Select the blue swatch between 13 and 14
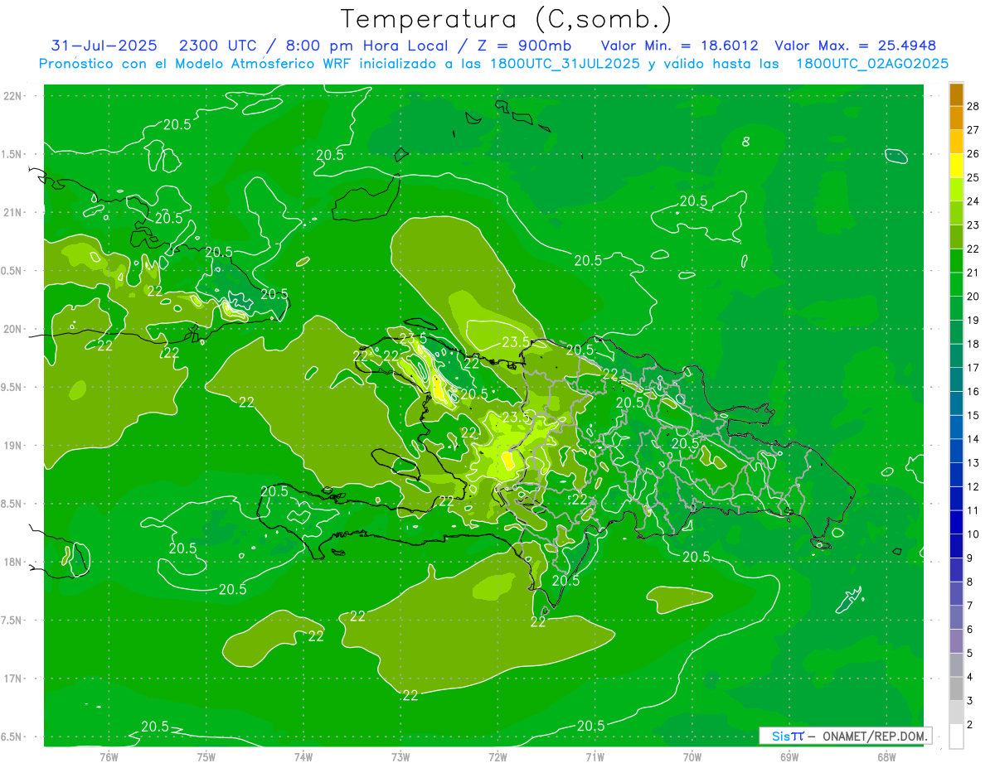This screenshot has width=995, height=768. [957, 451]
